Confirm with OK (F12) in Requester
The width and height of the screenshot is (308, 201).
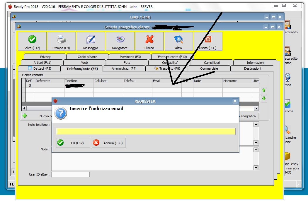73,143
